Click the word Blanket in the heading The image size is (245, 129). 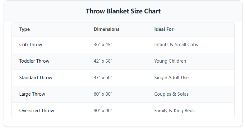click(116, 12)
